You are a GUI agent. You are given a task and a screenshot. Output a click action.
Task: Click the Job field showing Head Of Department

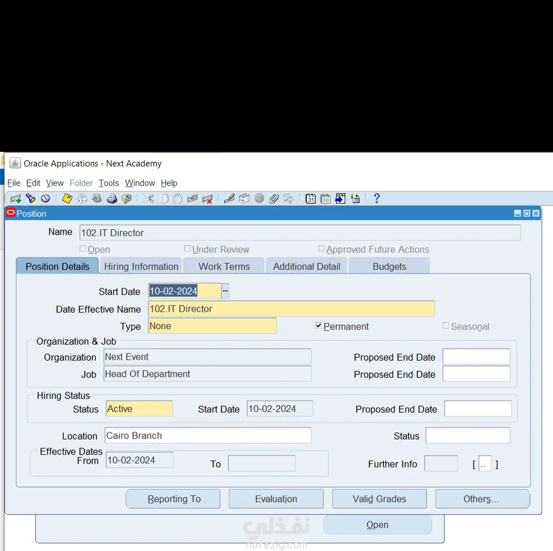(208, 374)
